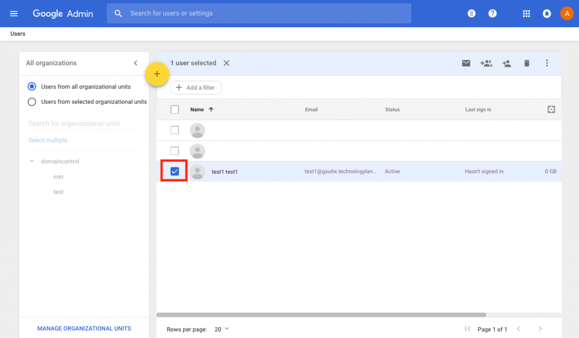
Task: Click the add user to groups icon
Action: [x=486, y=63]
